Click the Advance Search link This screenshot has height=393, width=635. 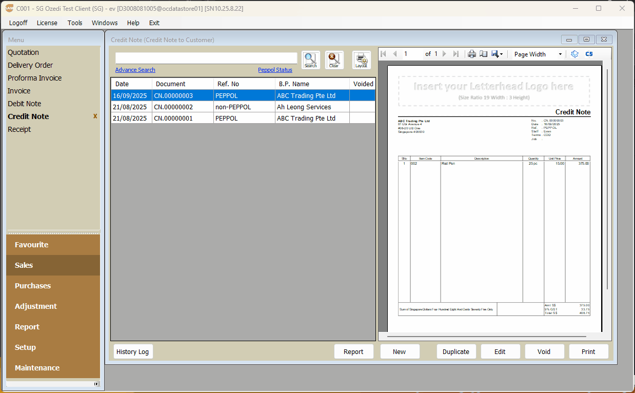click(x=135, y=70)
